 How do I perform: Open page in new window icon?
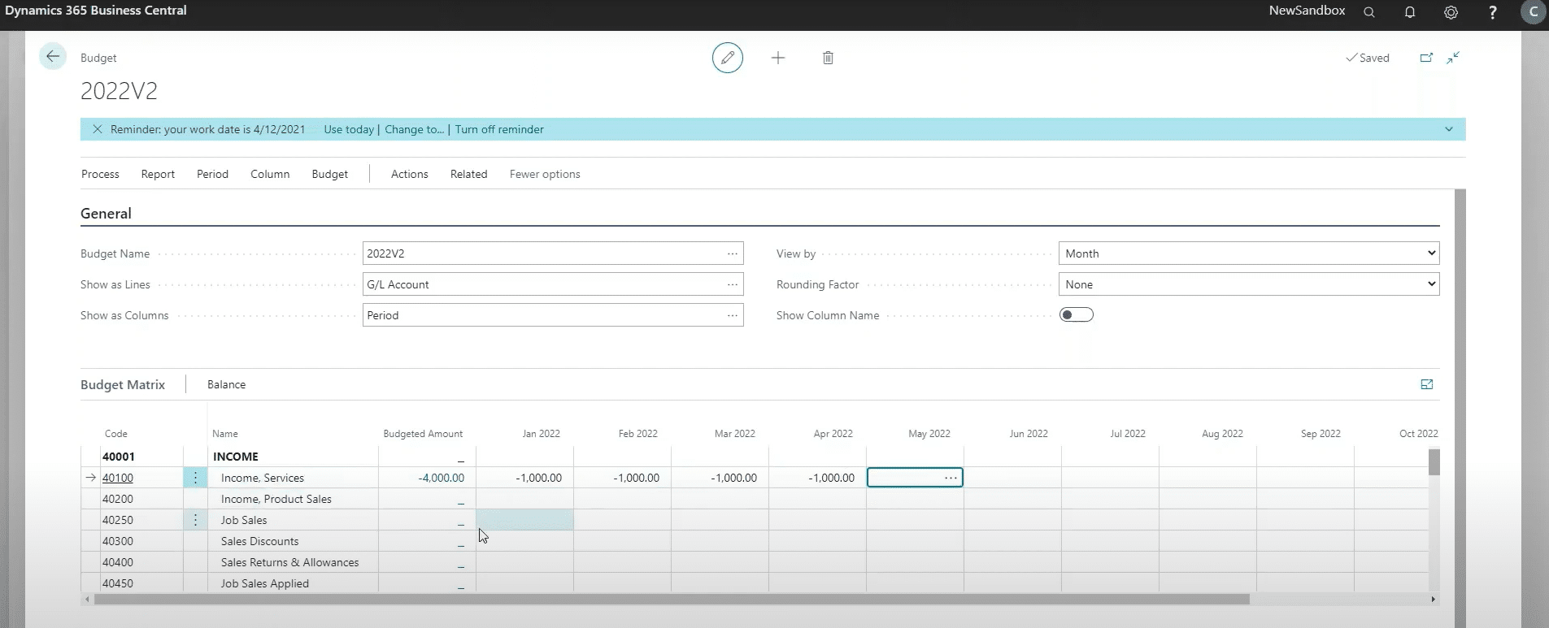tap(1426, 58)
